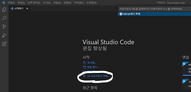The image size is (191, 92).
Task: Open the 선택 영역(S) menu
Action: (x=34, y=3)
